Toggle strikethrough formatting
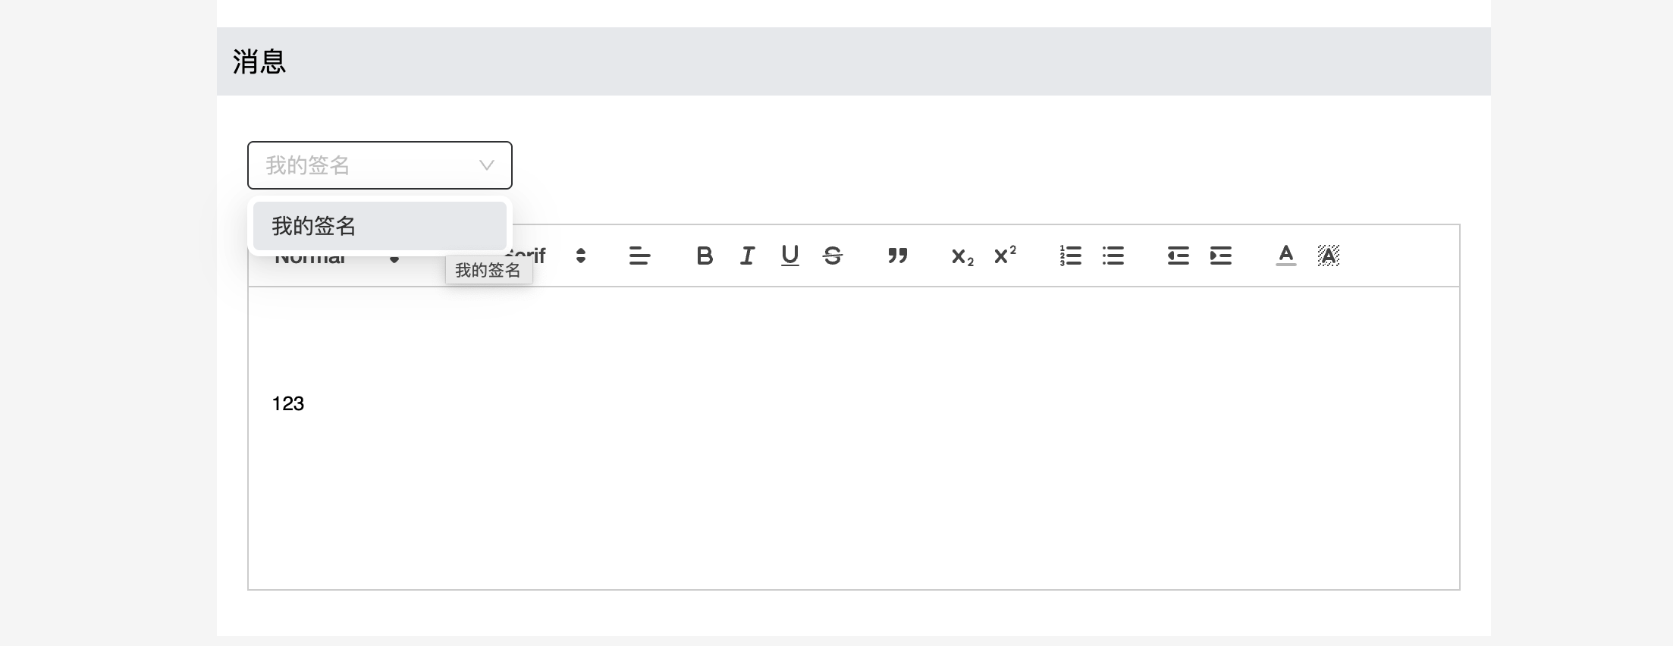Image resolution: width=1673 pixels, height=646 pixels. click(833, 256)
